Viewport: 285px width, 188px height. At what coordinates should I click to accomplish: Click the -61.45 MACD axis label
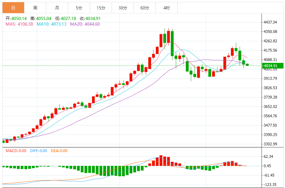tap(269, 175)
